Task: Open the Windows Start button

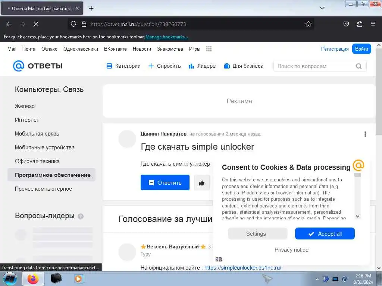Action: coord(10,279)
